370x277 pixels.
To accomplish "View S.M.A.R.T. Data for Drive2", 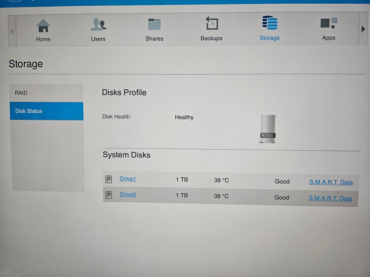I will click(x=330, y=198).
